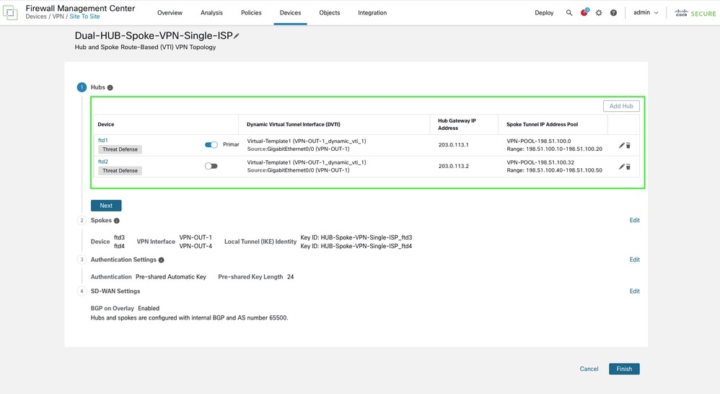Edit the ftd1 hub entry
The width and height of the screenshot is (720, 394).
[621, 146]
